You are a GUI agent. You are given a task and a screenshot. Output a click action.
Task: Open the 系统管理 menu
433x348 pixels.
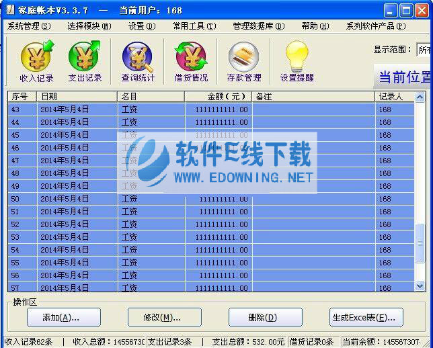coord(28,26)
